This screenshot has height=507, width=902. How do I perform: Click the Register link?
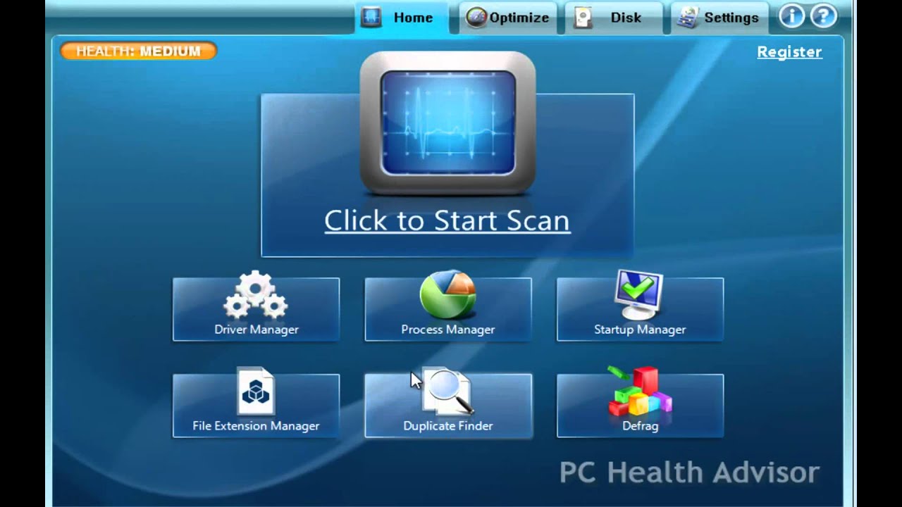coord(789,52)
